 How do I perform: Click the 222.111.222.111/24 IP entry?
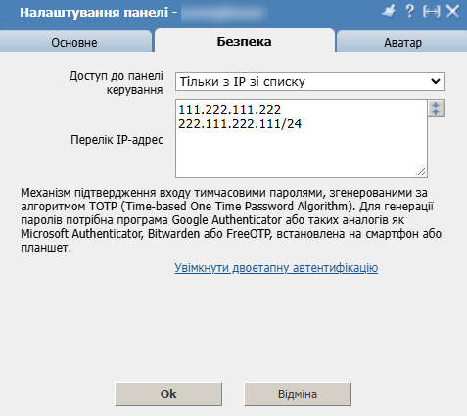[x=240, y=124]
